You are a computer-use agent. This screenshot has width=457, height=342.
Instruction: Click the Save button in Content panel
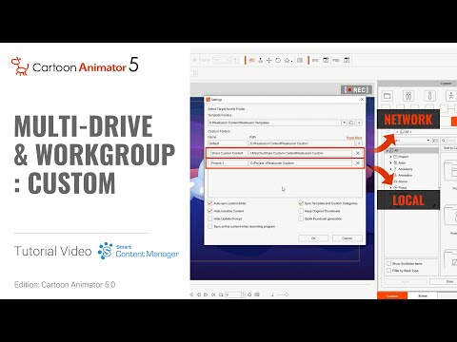pyautogui.click(x=443, y=281)
